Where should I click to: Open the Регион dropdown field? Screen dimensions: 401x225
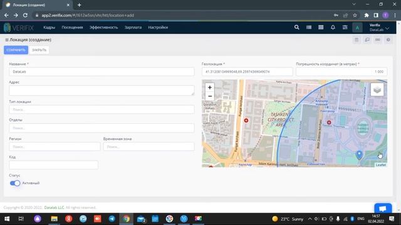click(x=55, y=147)
